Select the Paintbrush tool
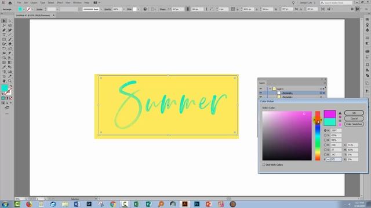371x208 pixels. [x=10, y=39]
